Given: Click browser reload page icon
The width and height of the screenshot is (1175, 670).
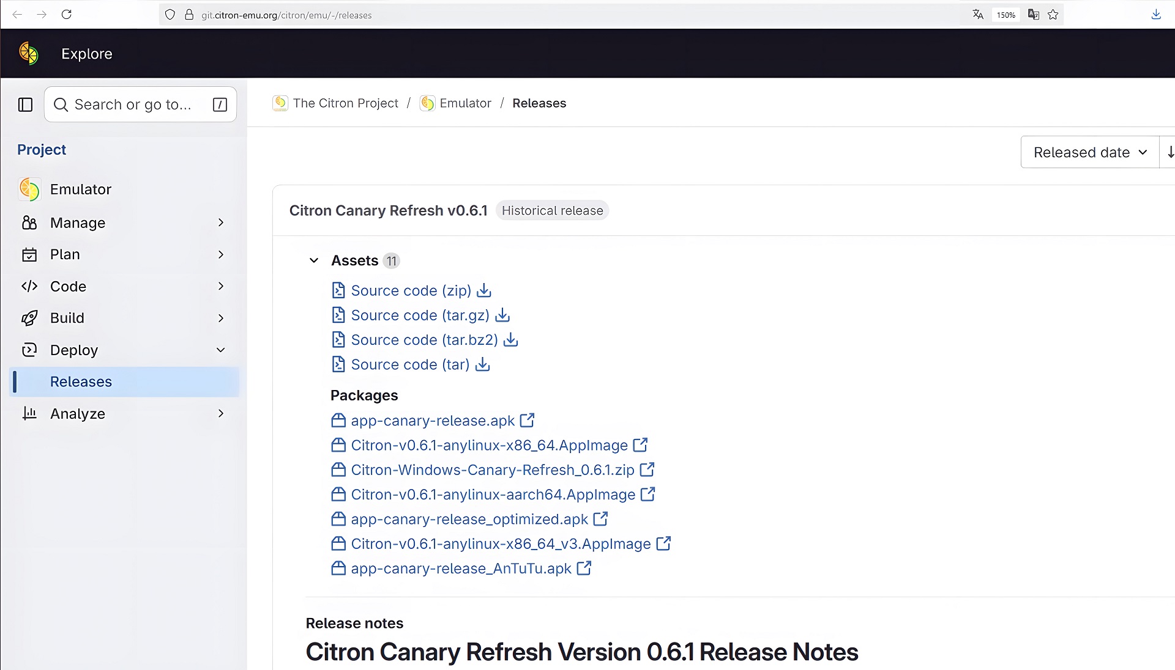Looking at the screenshot, I should (67, 15).
